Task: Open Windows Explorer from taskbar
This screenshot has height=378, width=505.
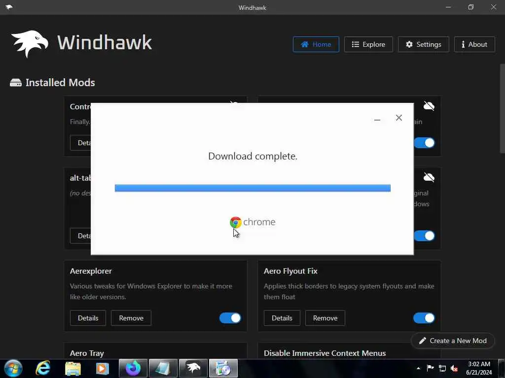Action: (x=73, y=368)
